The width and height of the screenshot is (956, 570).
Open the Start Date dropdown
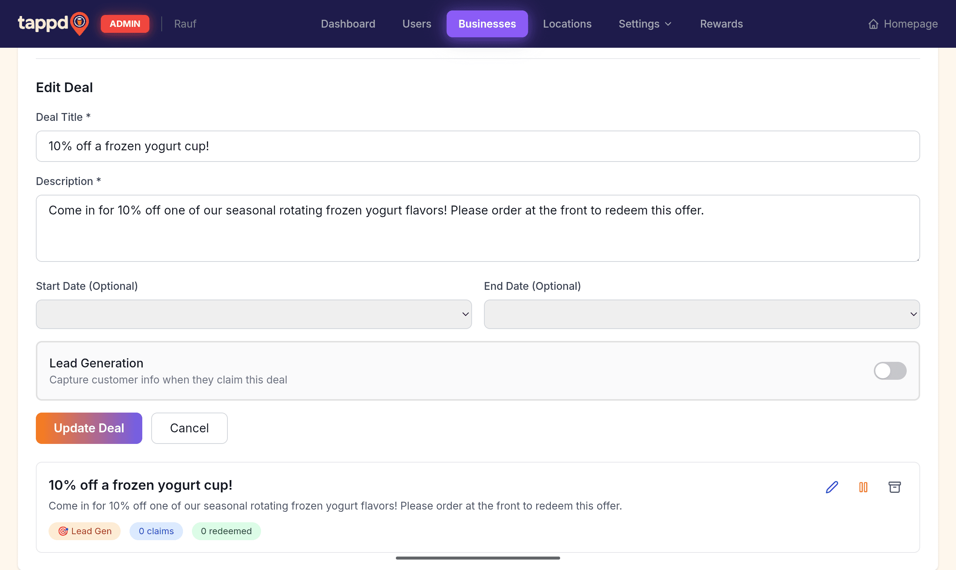254,314
